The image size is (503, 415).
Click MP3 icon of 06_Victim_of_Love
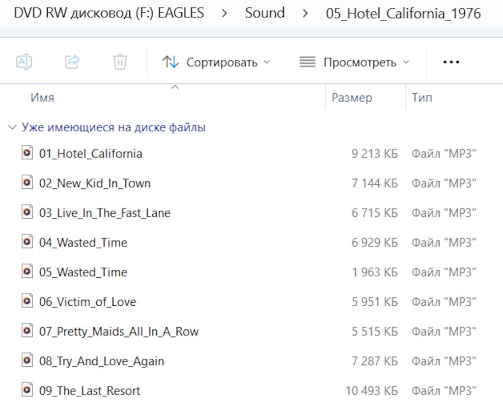pyautogui.click(x=28, y=300)
